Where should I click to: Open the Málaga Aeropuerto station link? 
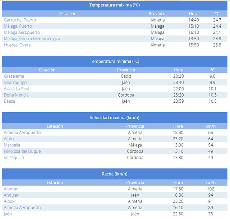(x=22, y=32)
